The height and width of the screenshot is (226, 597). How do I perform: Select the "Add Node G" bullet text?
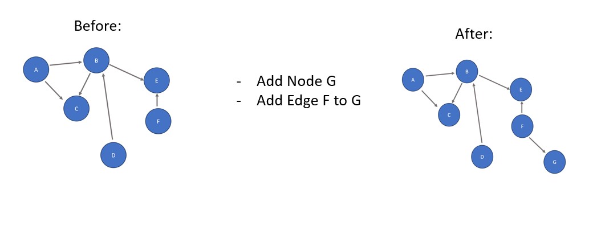click(x=296, y=81)
